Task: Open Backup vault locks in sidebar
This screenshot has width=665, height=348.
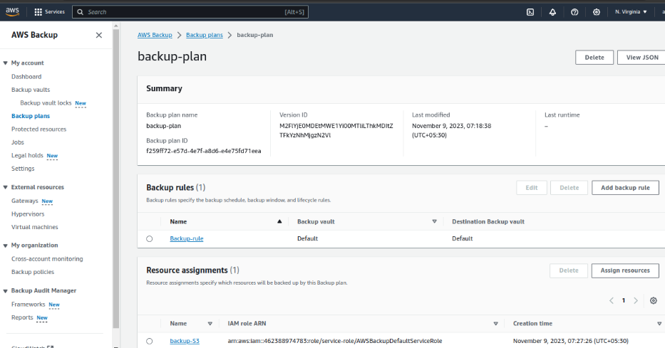Action: (46, 103)
